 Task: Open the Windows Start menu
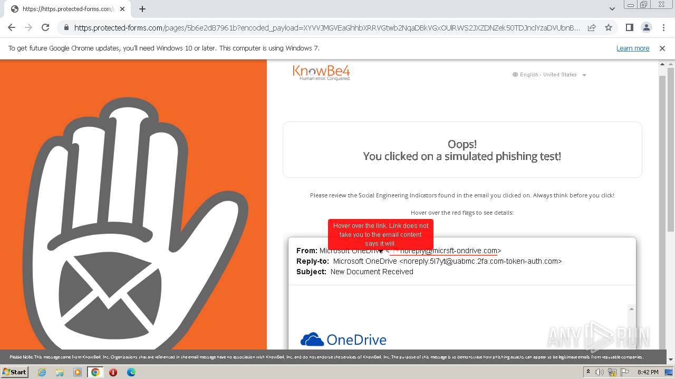14,372
